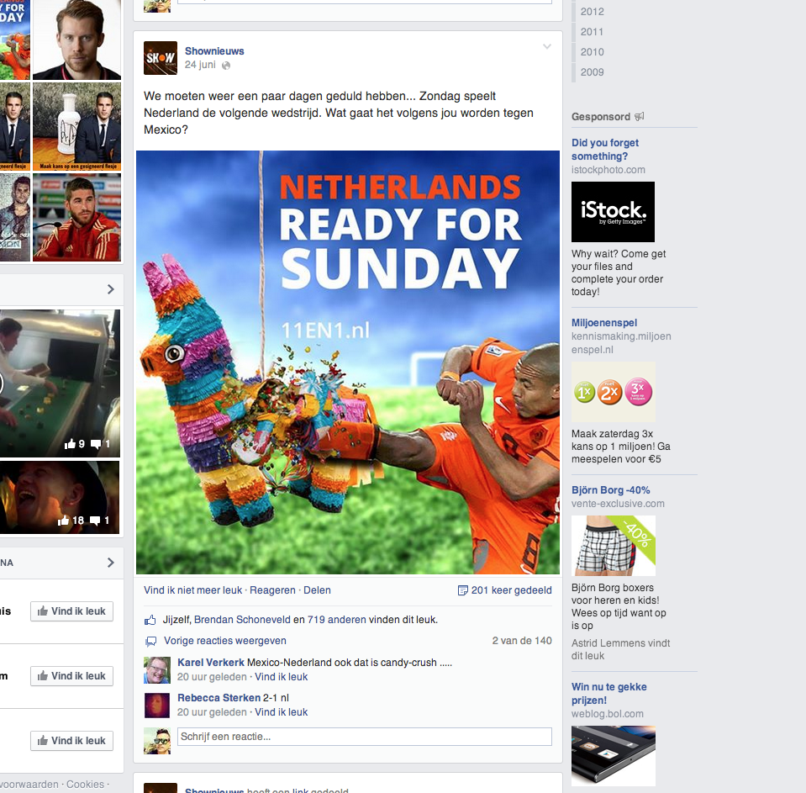
Task: Expand Vorige reacties weergeven
Action: click(225, 641)
